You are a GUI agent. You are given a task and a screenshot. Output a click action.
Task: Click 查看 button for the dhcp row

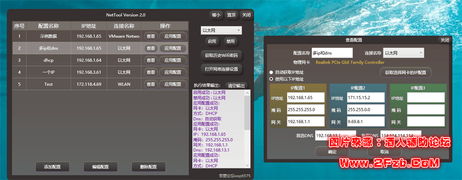(x=151, y=60)
